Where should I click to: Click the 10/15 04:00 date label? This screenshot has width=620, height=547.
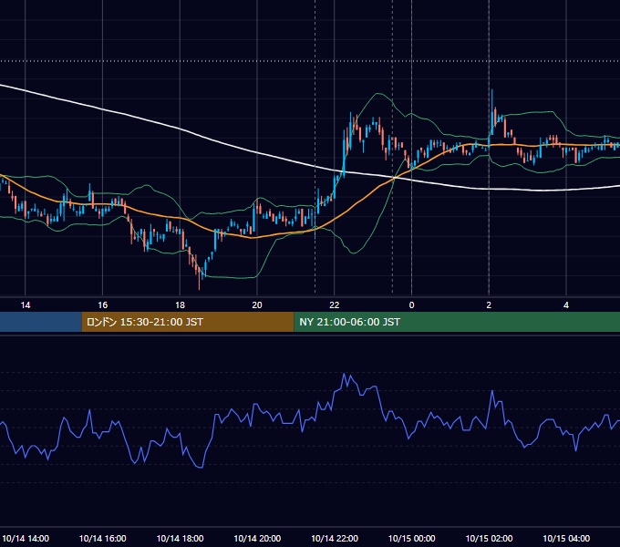566,538
